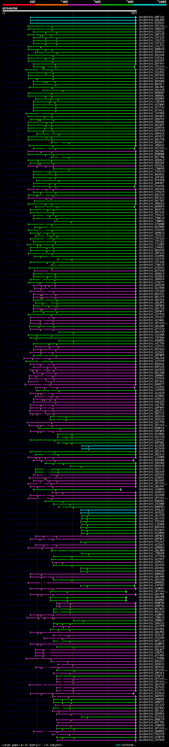Select label UniRef100_Q10T25
Viewport: 169px width, 747px height.
[x=152, y=516]
